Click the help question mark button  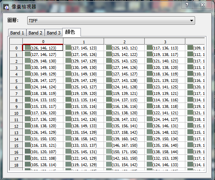click(187, 5)
